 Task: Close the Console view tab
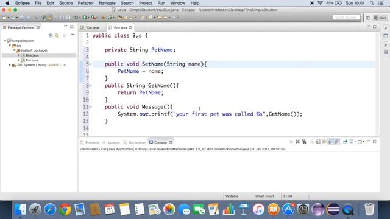(x=171, y=142)
